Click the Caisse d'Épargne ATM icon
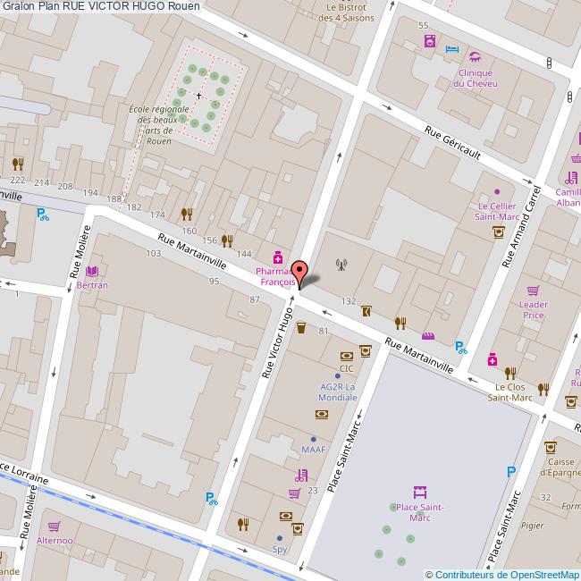The width and height of the screenshot is (581, 581). [x=552, y=446]
